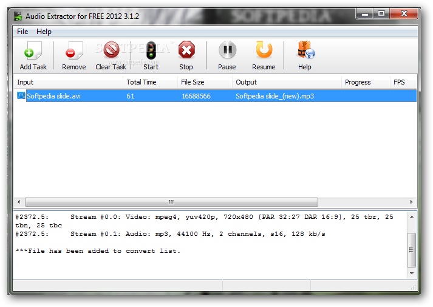Click the Remove task icon
This screenshot has height=307, width=433.
tap(73, 50)
